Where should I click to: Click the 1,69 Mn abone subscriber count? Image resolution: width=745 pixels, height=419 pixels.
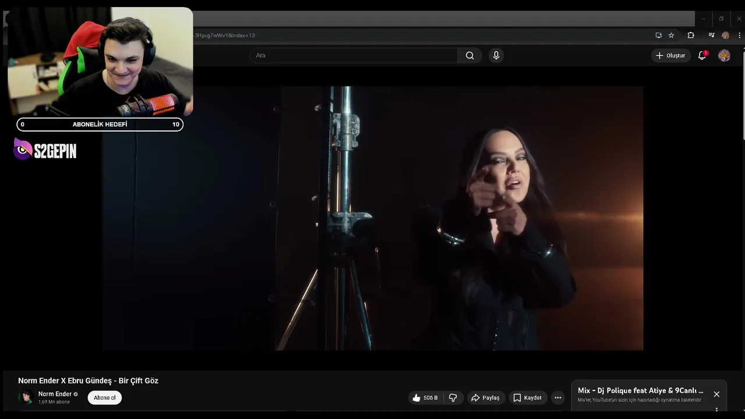[x=54, y=402]
